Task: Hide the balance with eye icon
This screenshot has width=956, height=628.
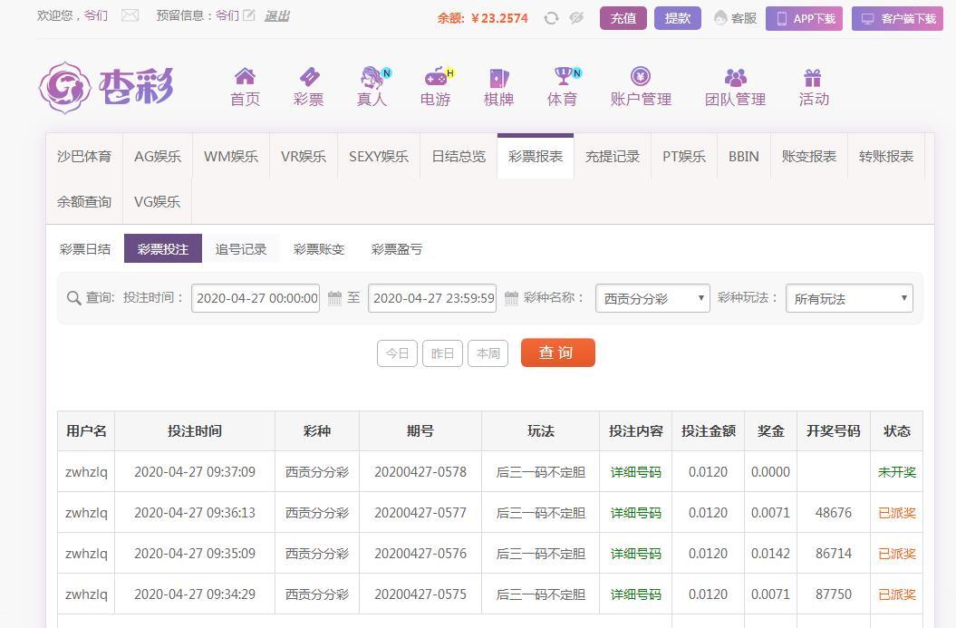Action: (576, 18)
